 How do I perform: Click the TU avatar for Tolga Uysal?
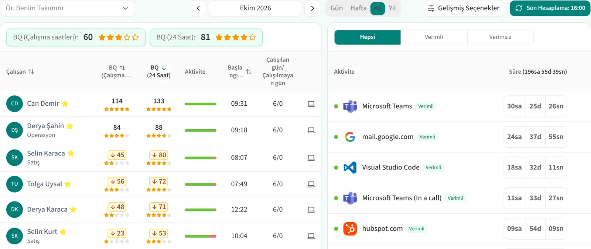pyautogui.click(x=14, y=184)
